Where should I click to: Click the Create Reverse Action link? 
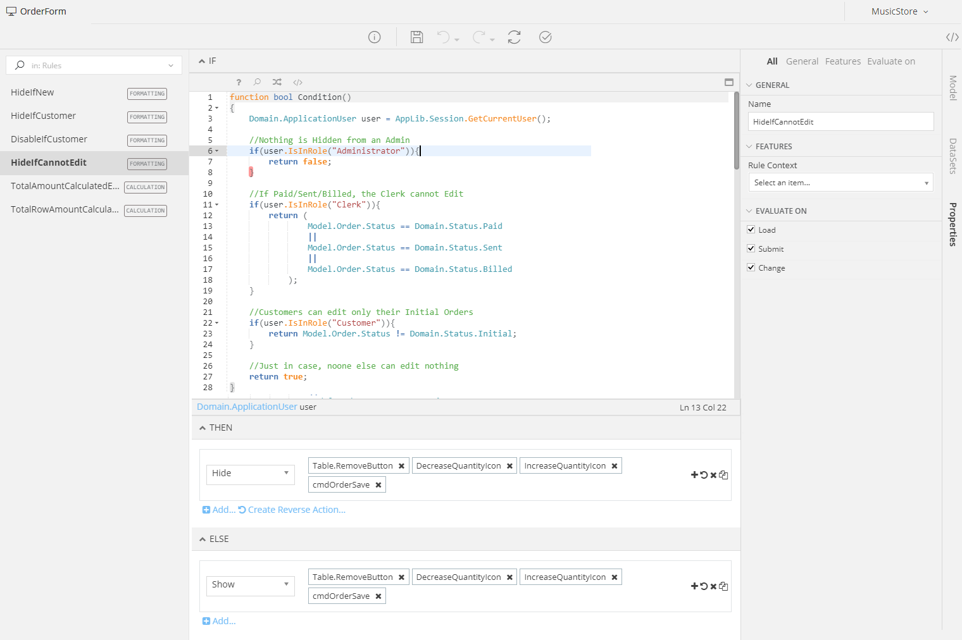[296, 510]
